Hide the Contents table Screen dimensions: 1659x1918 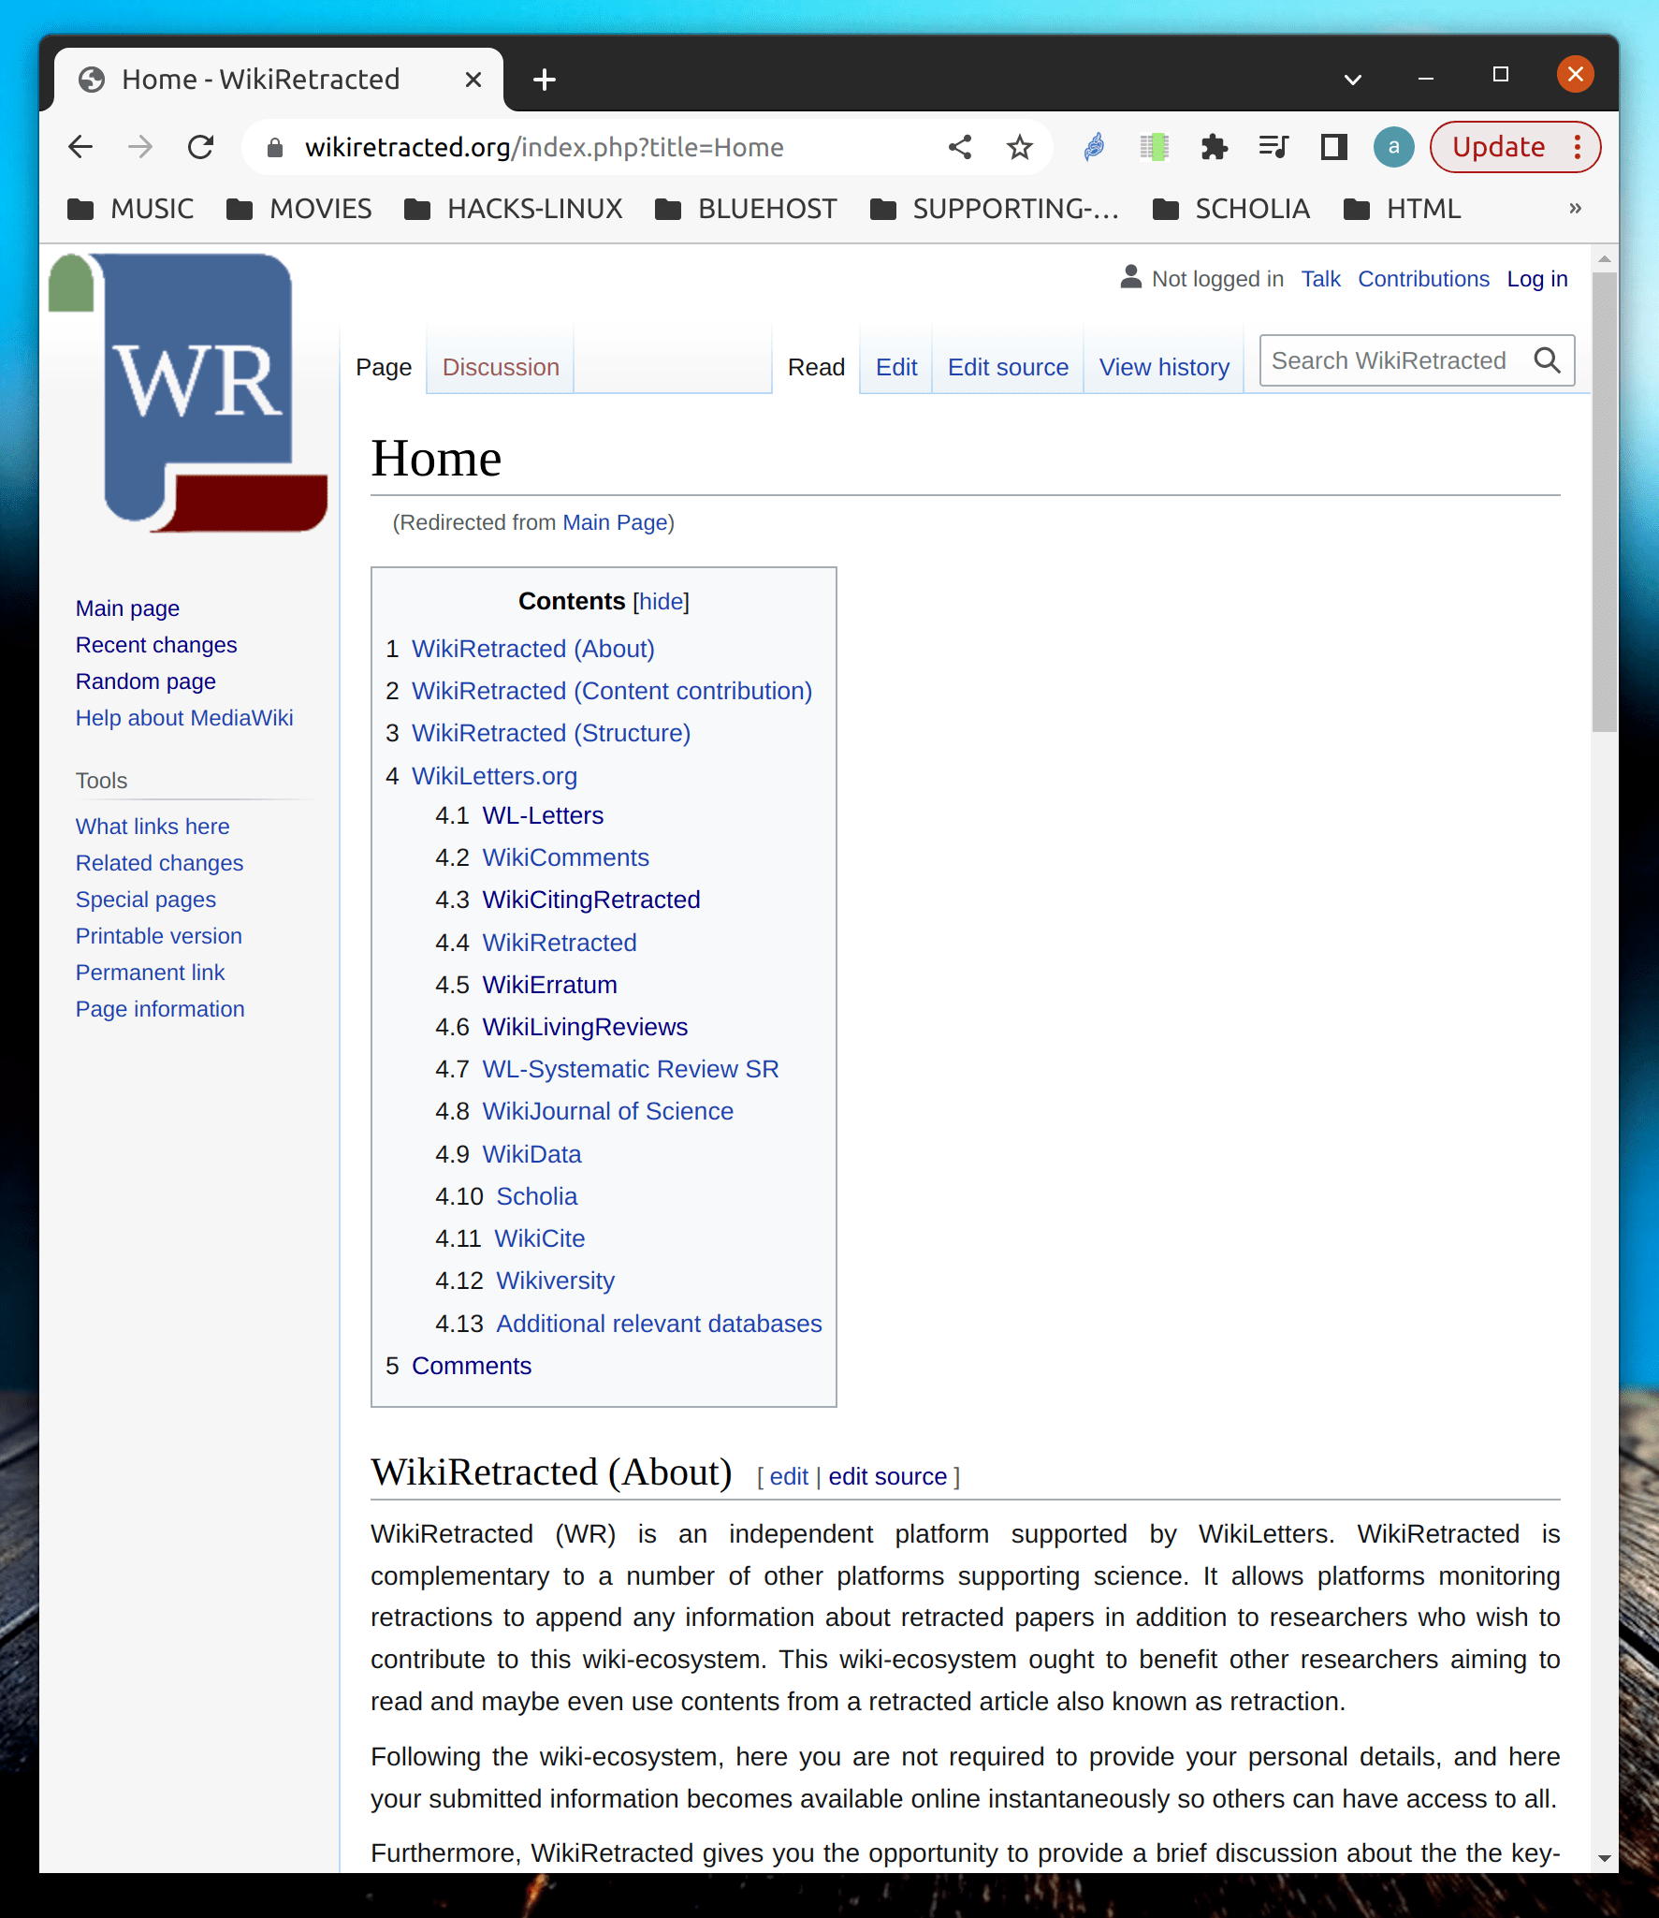point(661,602)
